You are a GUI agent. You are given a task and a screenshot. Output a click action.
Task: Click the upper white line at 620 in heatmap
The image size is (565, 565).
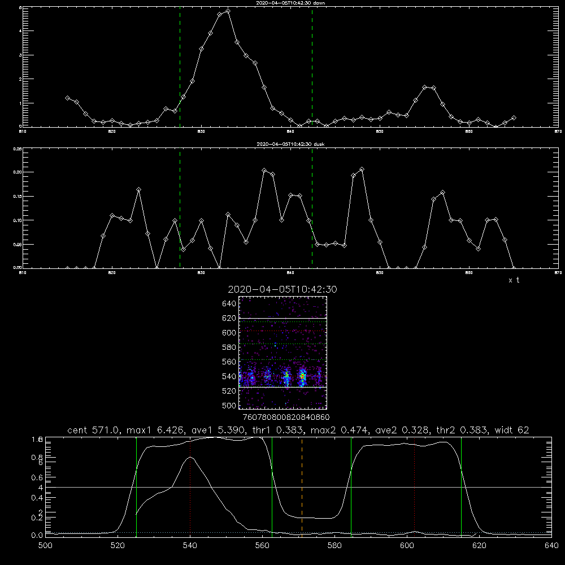(x=283, y=318)
